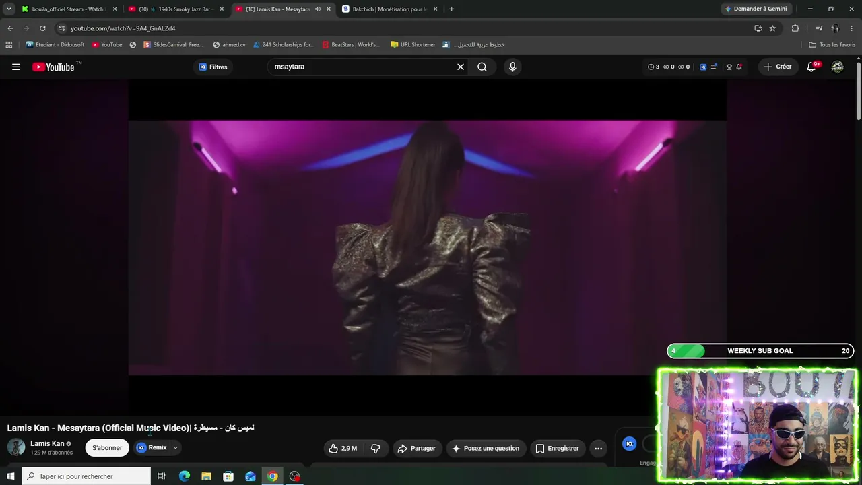Launch Microsoft Edge from the taskbar
The width and height of the screenshot is (862, 485).
[x=184, y=476]
